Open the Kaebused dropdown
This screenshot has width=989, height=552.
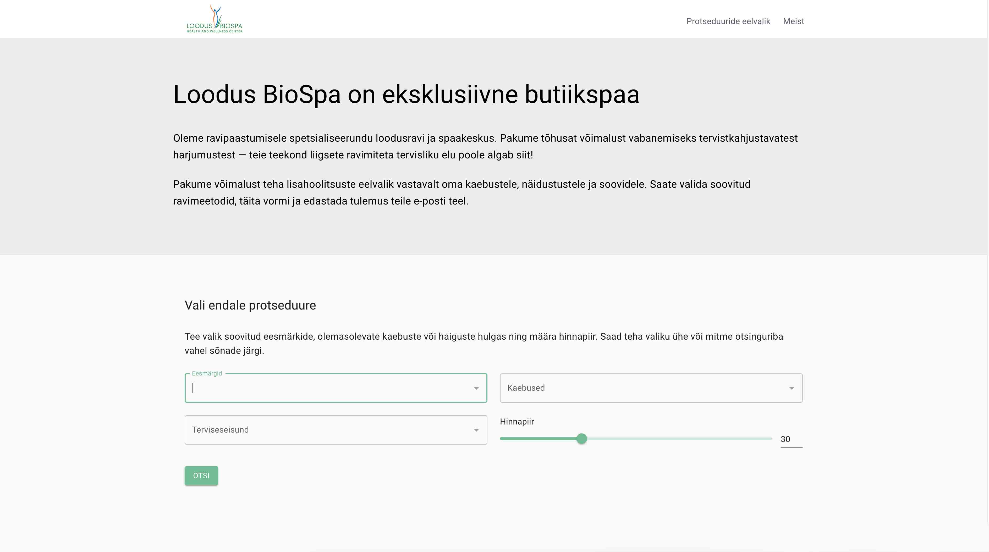click(651, 388)
